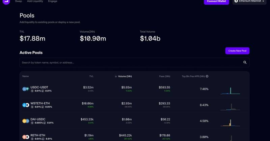This screenshot has width=270, height=141.
Task: Click the purple app logo icon
Action: pyautogui.click(x=6, y=2)
